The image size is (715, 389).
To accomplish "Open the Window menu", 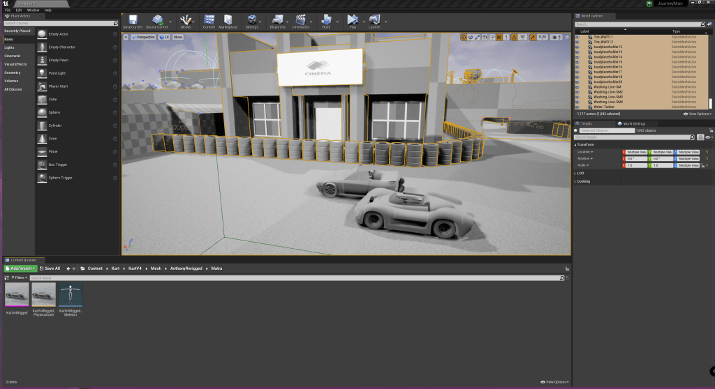I will (x=33, y=10).
